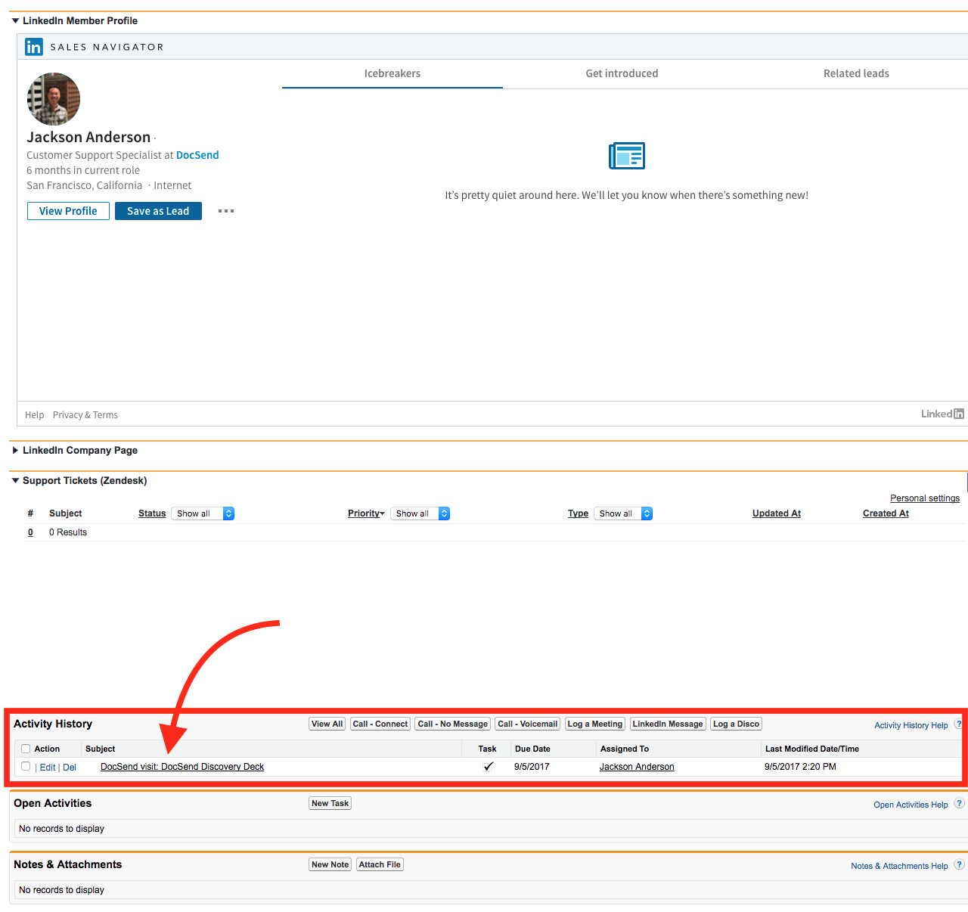
Task: Open Open Activities Help link
Action: [x=911, y=805]
